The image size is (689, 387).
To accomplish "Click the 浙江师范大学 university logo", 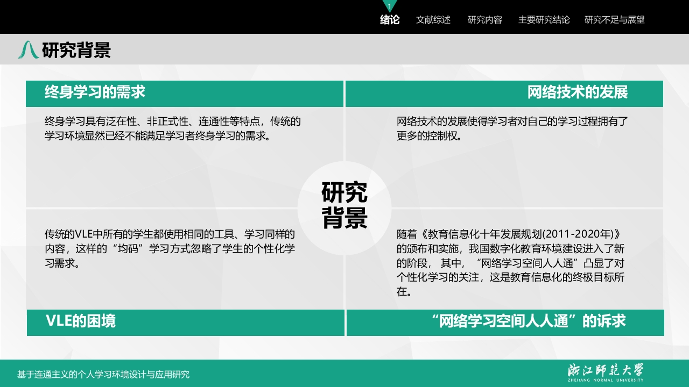I will (x=606, y=372).
